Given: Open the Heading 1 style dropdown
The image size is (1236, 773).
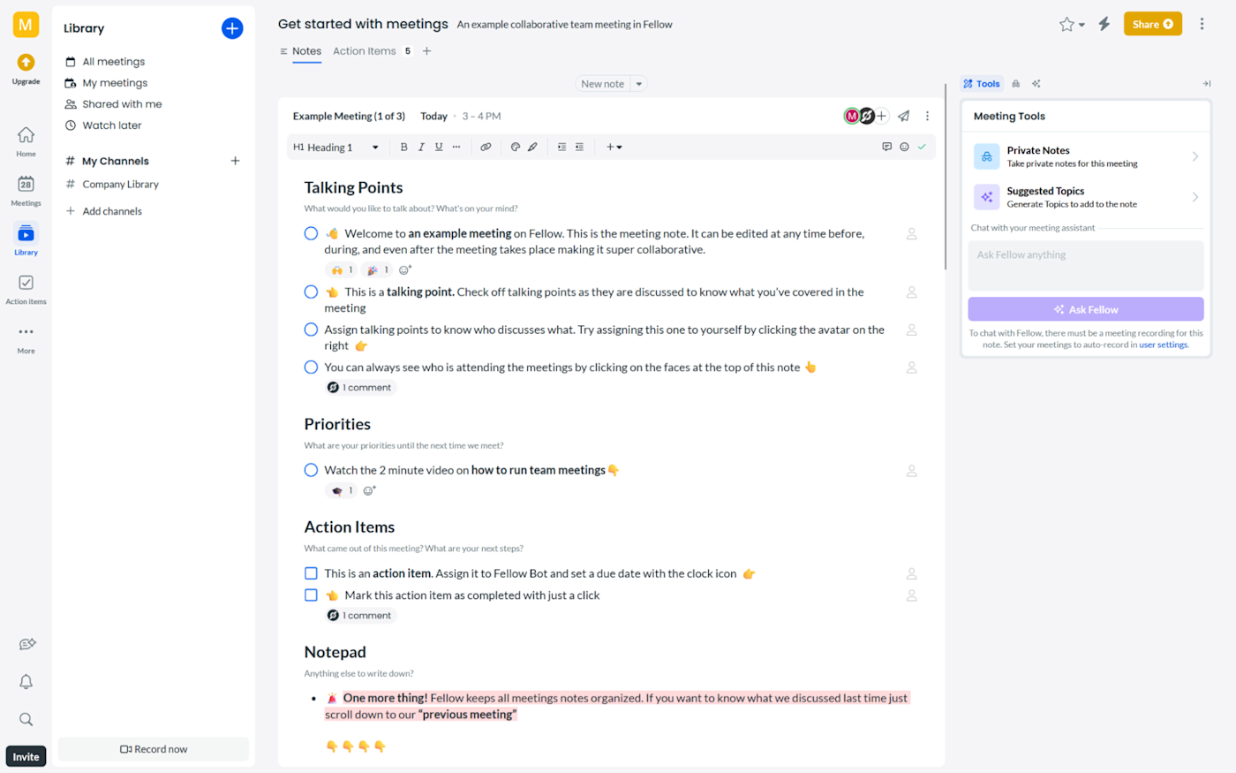Looking at the screenshot, I should (x=336, y=148).
